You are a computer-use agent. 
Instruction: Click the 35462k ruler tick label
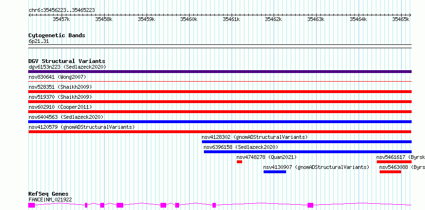tap(274, 19)
